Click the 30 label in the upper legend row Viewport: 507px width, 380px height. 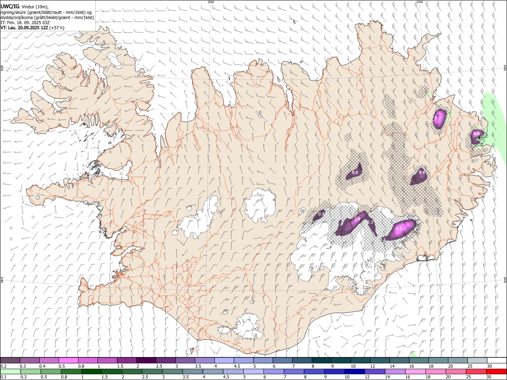point(490,366)
